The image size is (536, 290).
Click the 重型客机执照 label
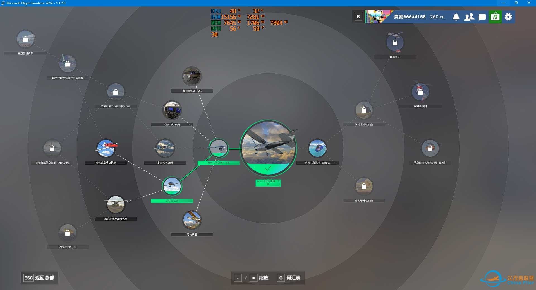tap(25, 54)
